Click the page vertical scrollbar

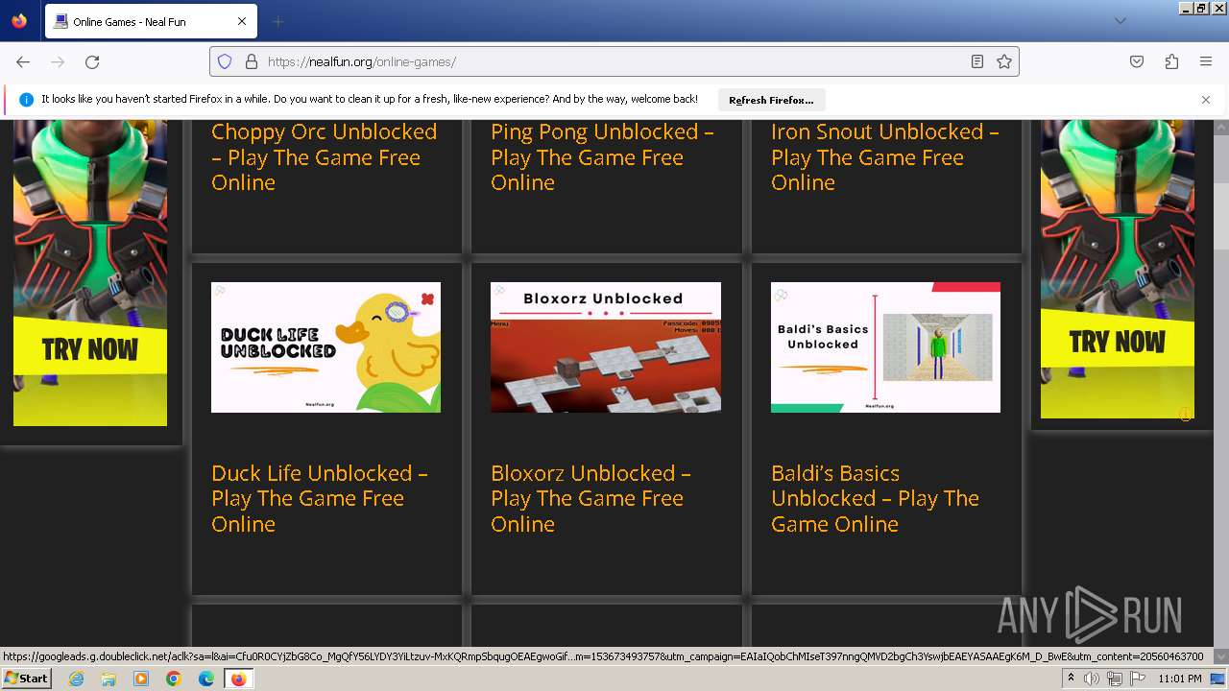point(1220,384)
